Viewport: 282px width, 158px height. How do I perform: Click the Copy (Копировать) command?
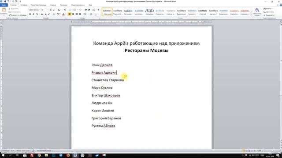[15, 12]
